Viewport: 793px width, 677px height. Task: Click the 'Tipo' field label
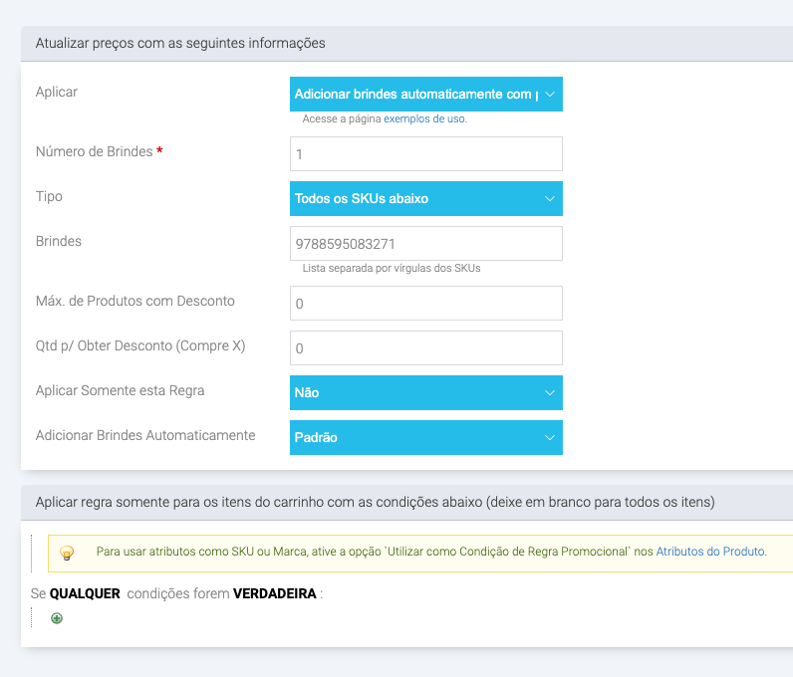(x=49, y=196)
